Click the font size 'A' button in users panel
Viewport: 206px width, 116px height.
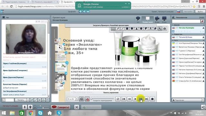click(x=202, y=21)
